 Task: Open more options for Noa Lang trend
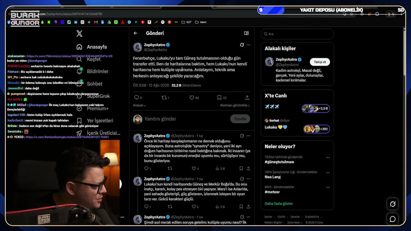(328, 172)
